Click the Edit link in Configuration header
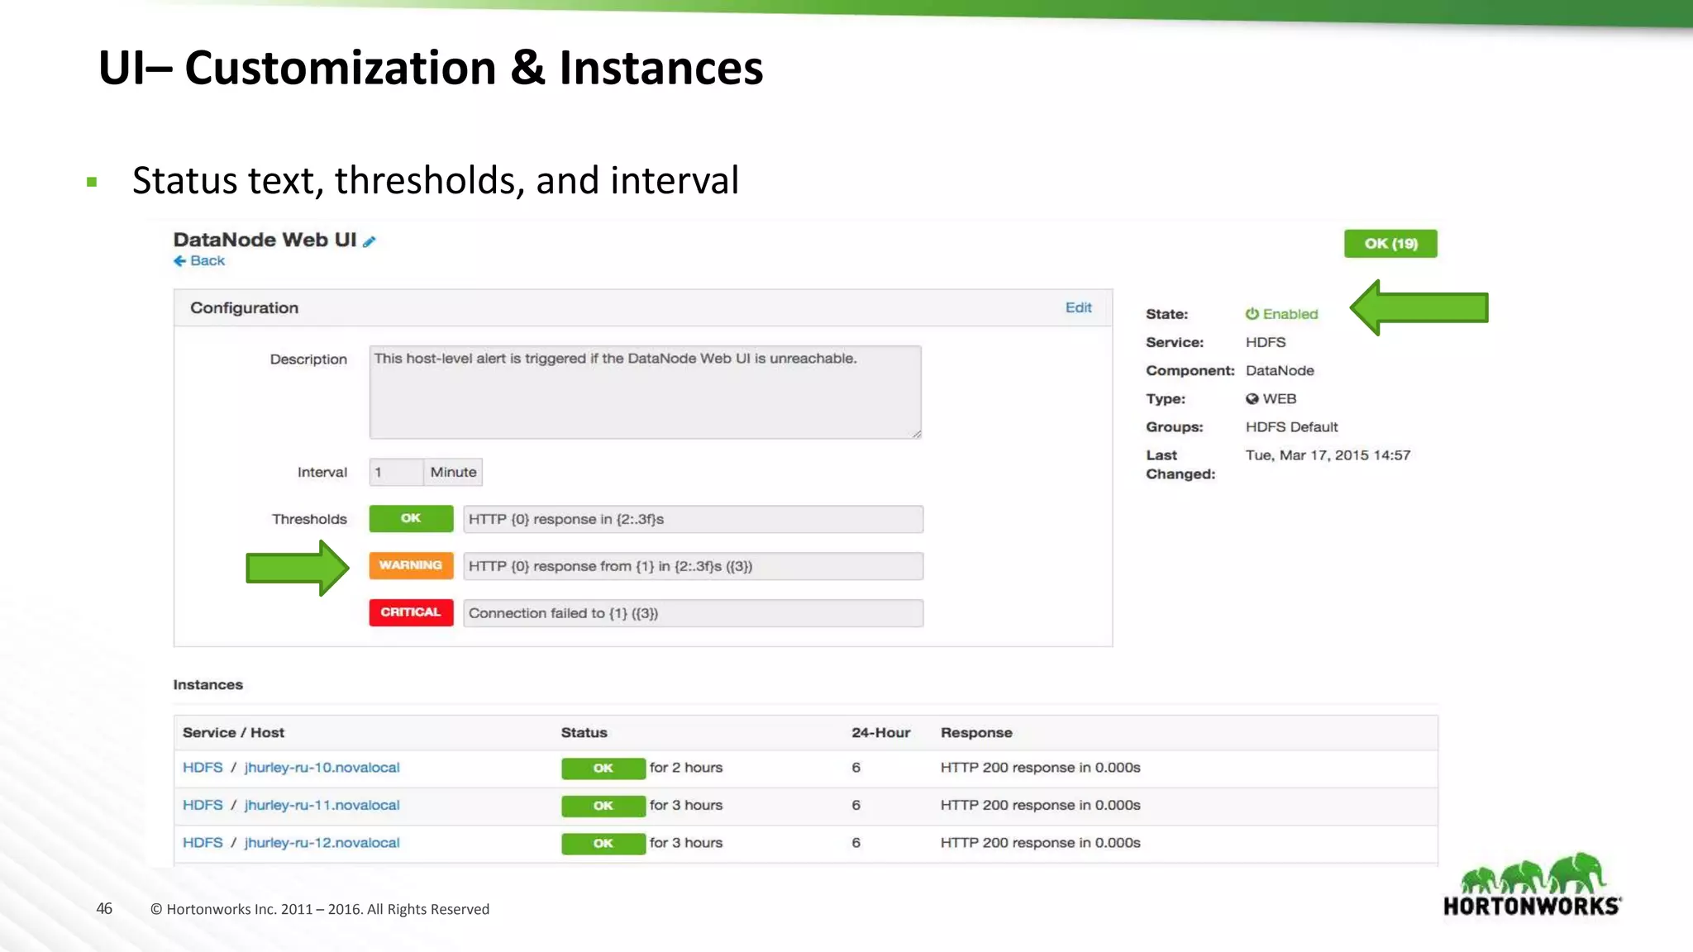This screenshot has width=1693, height=952. coord(1078,307)
